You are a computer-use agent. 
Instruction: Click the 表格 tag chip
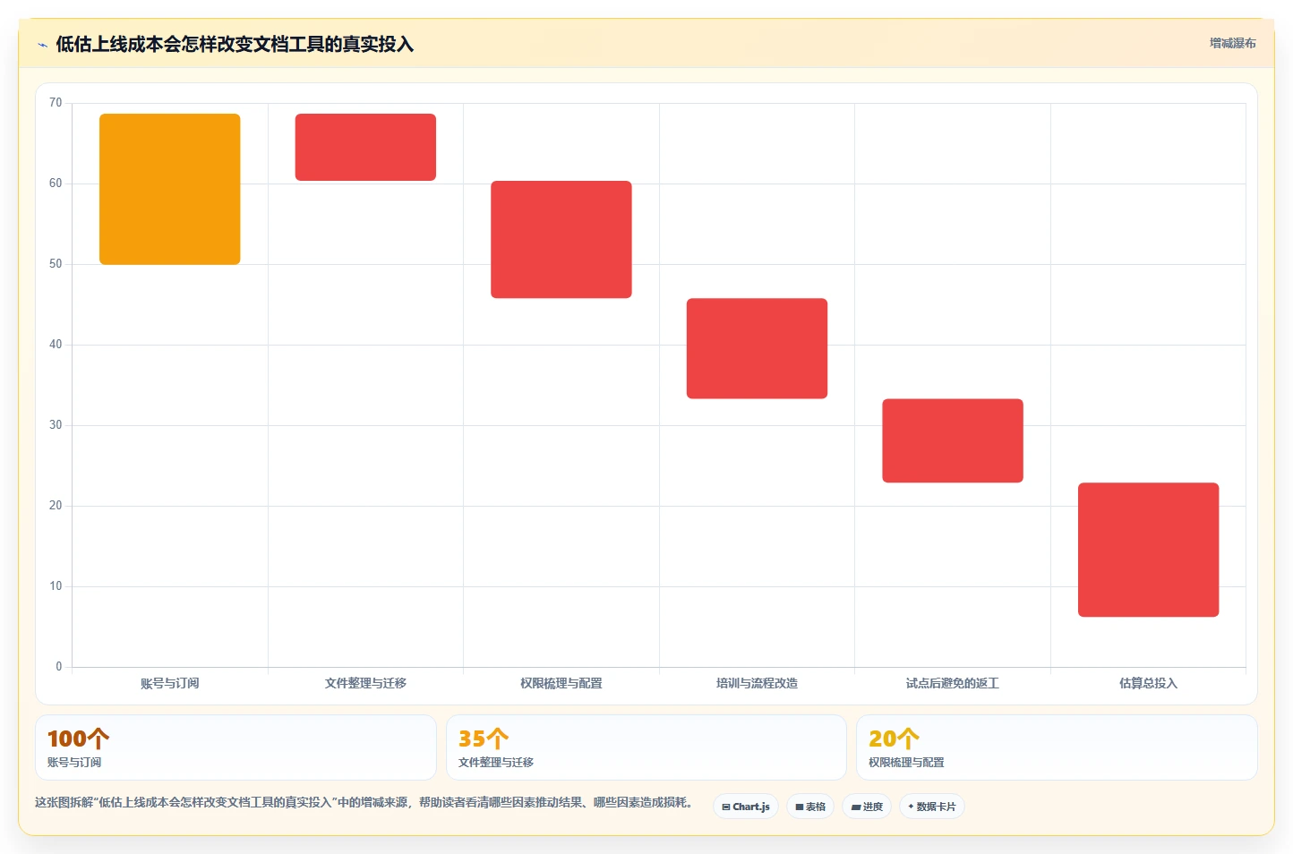(x=810, y=807)
